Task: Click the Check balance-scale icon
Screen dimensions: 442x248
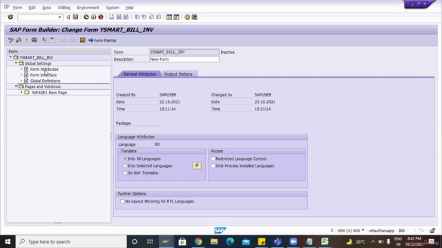Action: [19, 40]
